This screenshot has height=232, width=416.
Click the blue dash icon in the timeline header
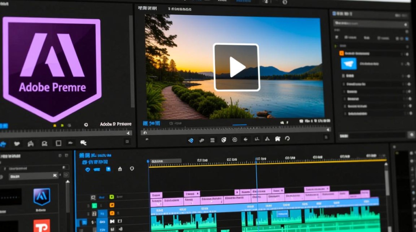(96, 170)
